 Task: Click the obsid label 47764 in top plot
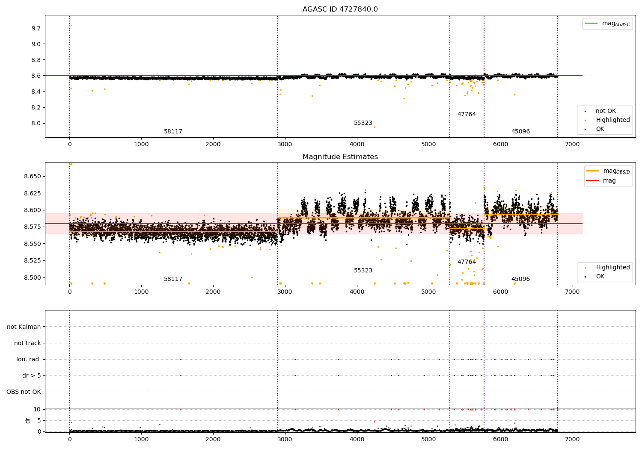pyautogui.click(x=467, y=115)
